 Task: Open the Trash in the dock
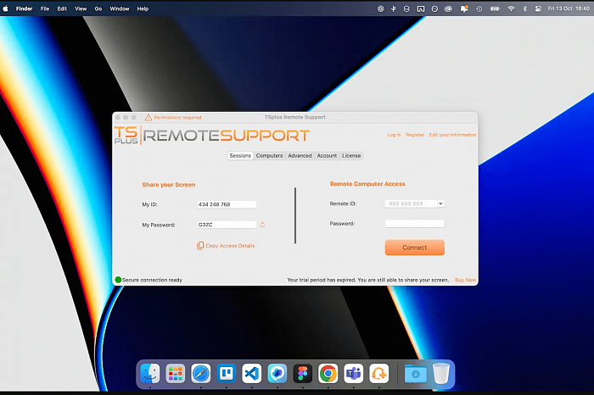coord(441,374)
